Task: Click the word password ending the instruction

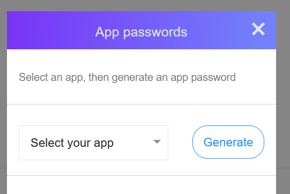Action: 213,77
